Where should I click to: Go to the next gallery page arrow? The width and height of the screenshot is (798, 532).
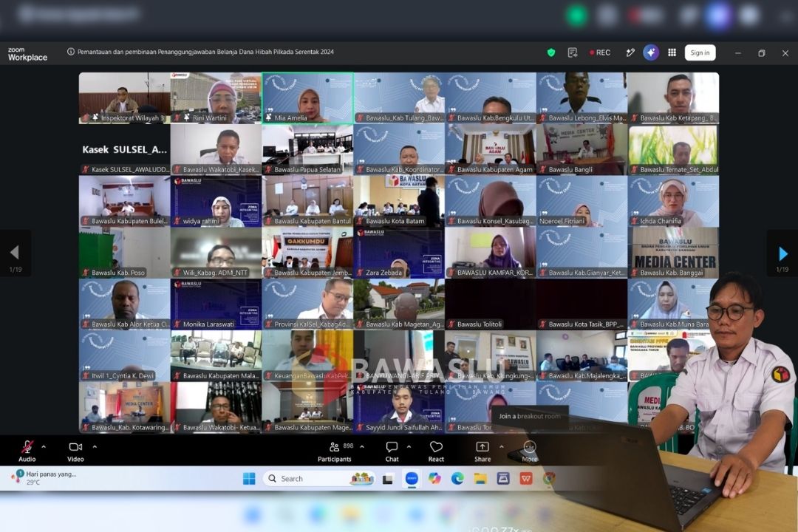[782, 253]
